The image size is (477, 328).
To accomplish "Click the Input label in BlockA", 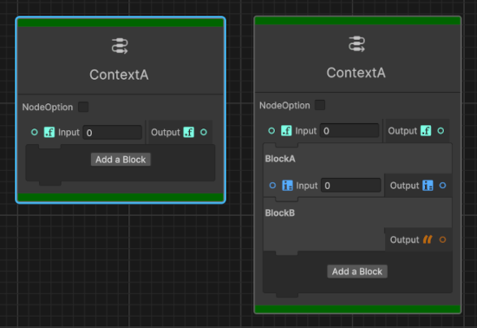I will tap(307, 186).
